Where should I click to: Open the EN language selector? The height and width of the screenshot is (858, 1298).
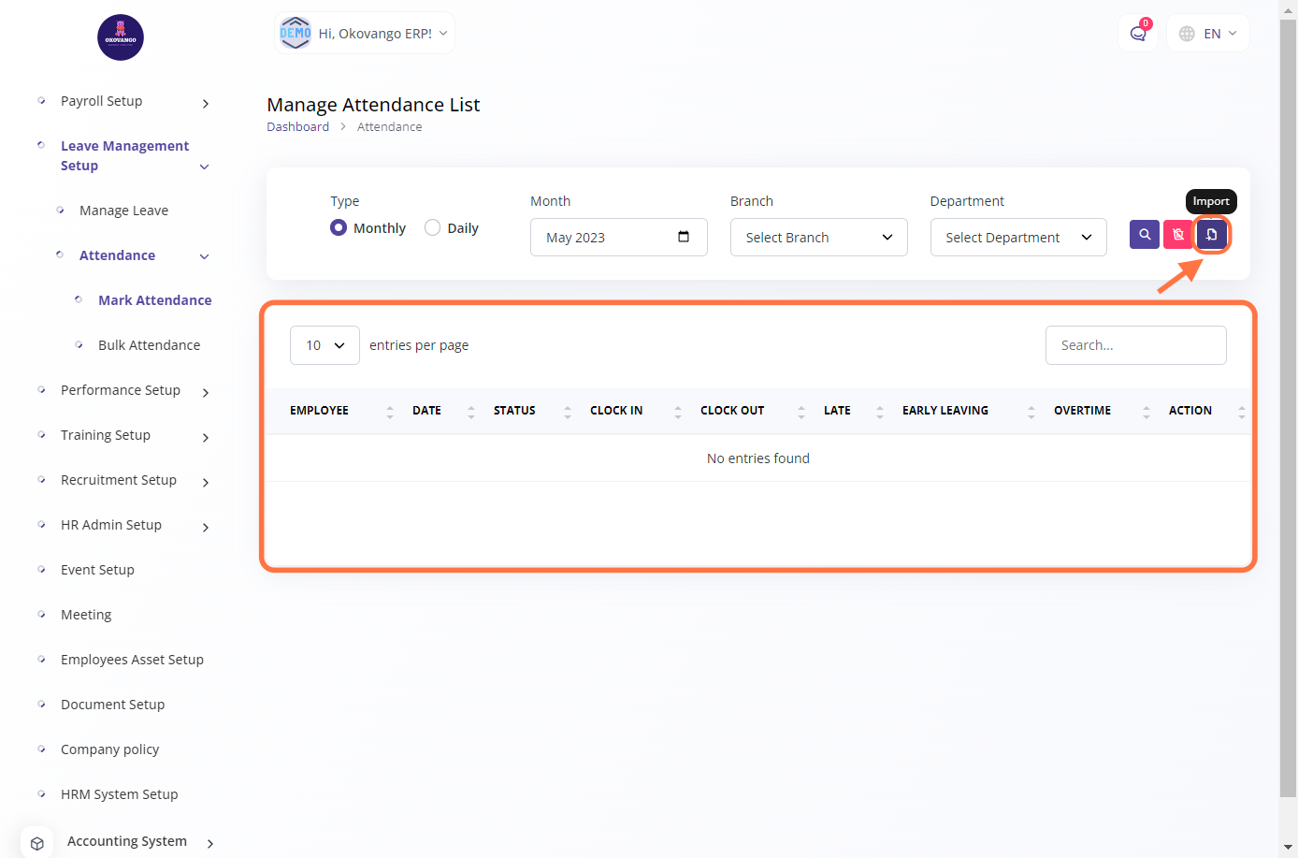tap(1208, 34)
